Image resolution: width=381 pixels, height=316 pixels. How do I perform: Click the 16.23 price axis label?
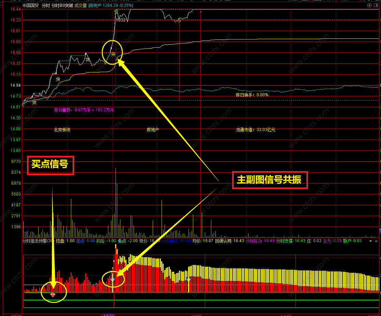(x=15, y=20)
